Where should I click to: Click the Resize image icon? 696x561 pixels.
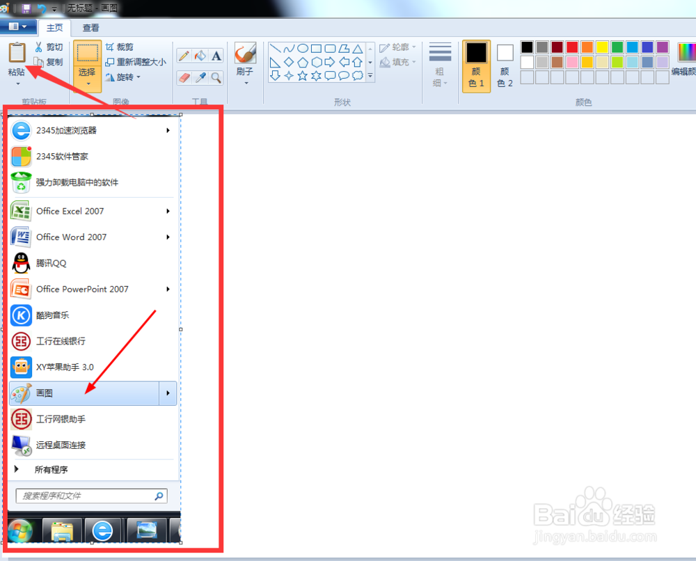tap(110, 62)
